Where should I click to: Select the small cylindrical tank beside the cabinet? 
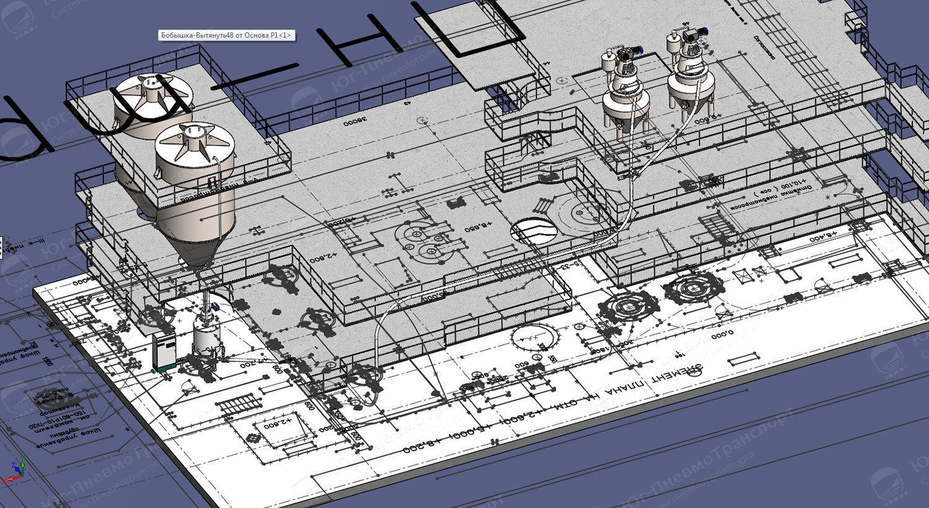[206, 336]
